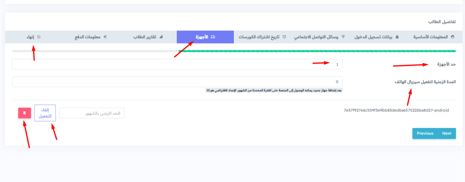
Task: Click the wifi icon beside وسائل التواصل الاجتماعي
Action: (x=343, y=37)
